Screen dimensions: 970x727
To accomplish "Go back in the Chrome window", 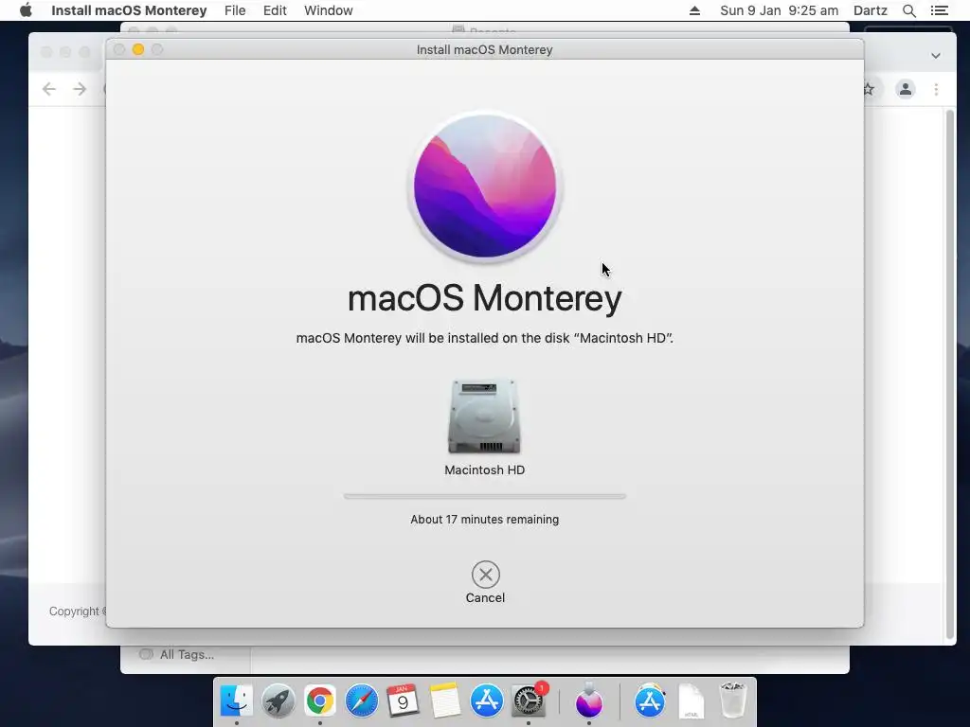I will click(49, 89).
